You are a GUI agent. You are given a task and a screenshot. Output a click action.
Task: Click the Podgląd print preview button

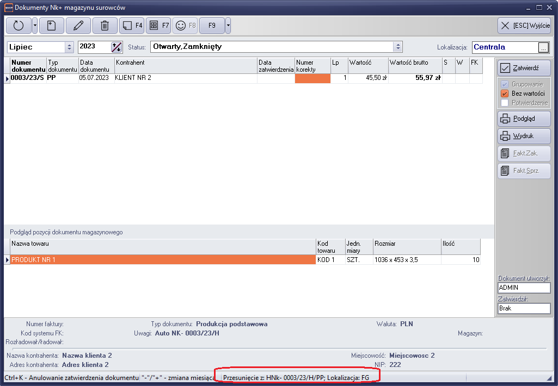524,119
